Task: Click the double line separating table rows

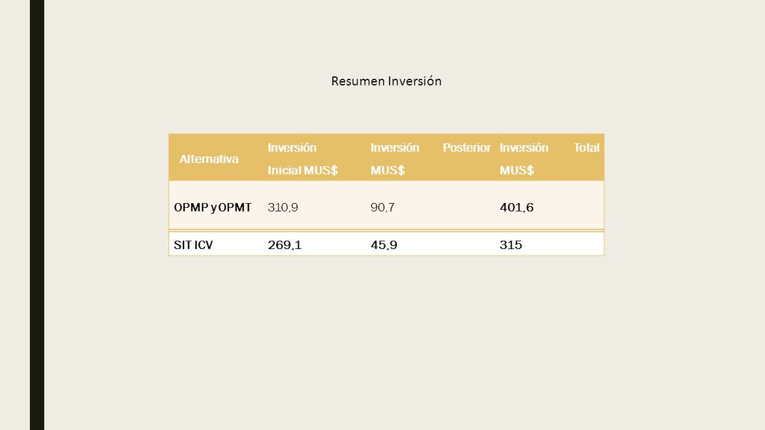Action: pyautogui.click(x=386, y=230)
